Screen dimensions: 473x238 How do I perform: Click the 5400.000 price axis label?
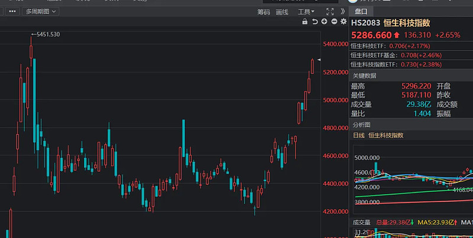pyautogui.click(x=335, y=44)
